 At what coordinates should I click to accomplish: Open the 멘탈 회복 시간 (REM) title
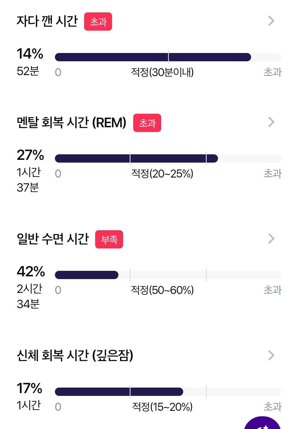coord(71,122)
